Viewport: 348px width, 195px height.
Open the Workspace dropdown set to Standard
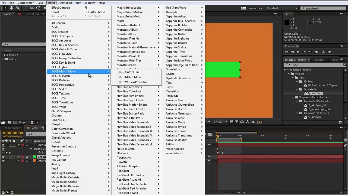[282, 8]
